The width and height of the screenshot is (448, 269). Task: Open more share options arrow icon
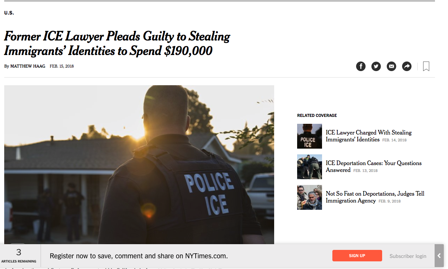click(x=407, y=66)
